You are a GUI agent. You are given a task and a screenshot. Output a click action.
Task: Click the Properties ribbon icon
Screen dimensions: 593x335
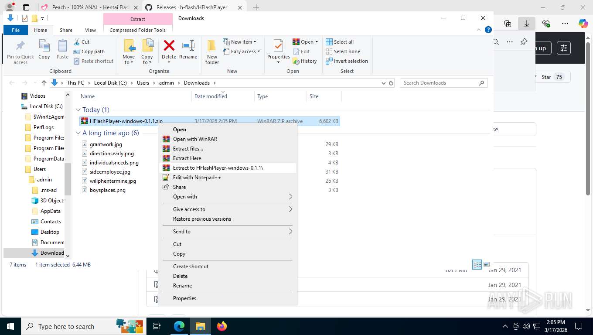coord(278,46)
